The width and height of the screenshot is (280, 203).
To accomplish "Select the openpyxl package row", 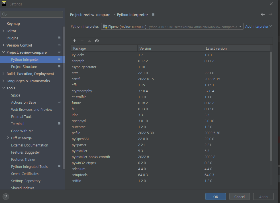I will coord(170,121).
